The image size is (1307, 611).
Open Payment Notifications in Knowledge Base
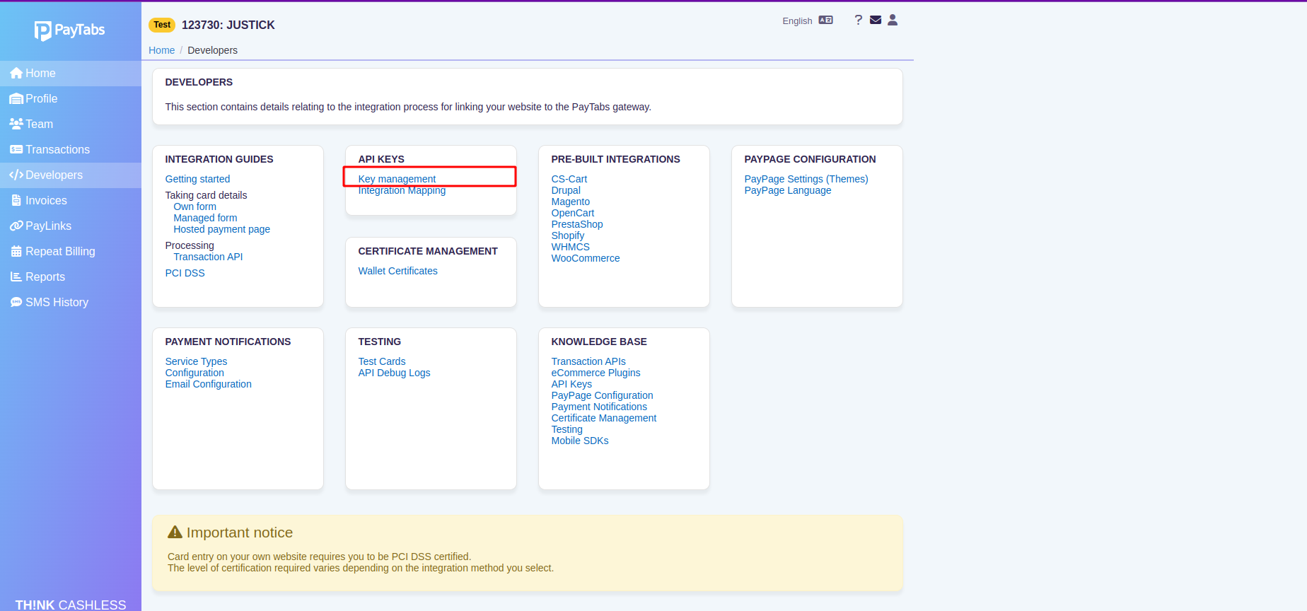pos(599,407)
